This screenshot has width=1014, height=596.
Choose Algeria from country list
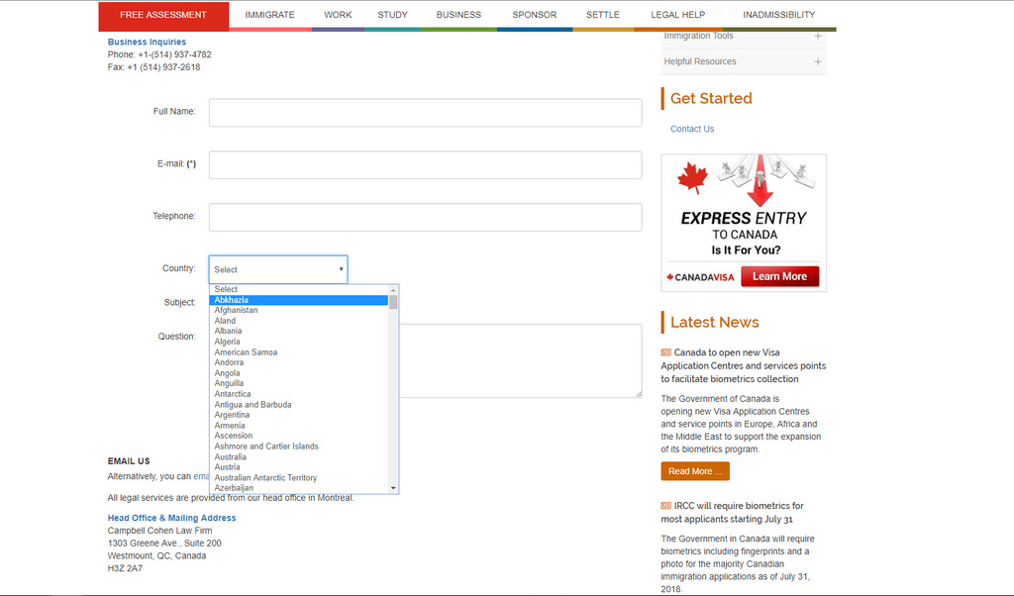(299, 342)
